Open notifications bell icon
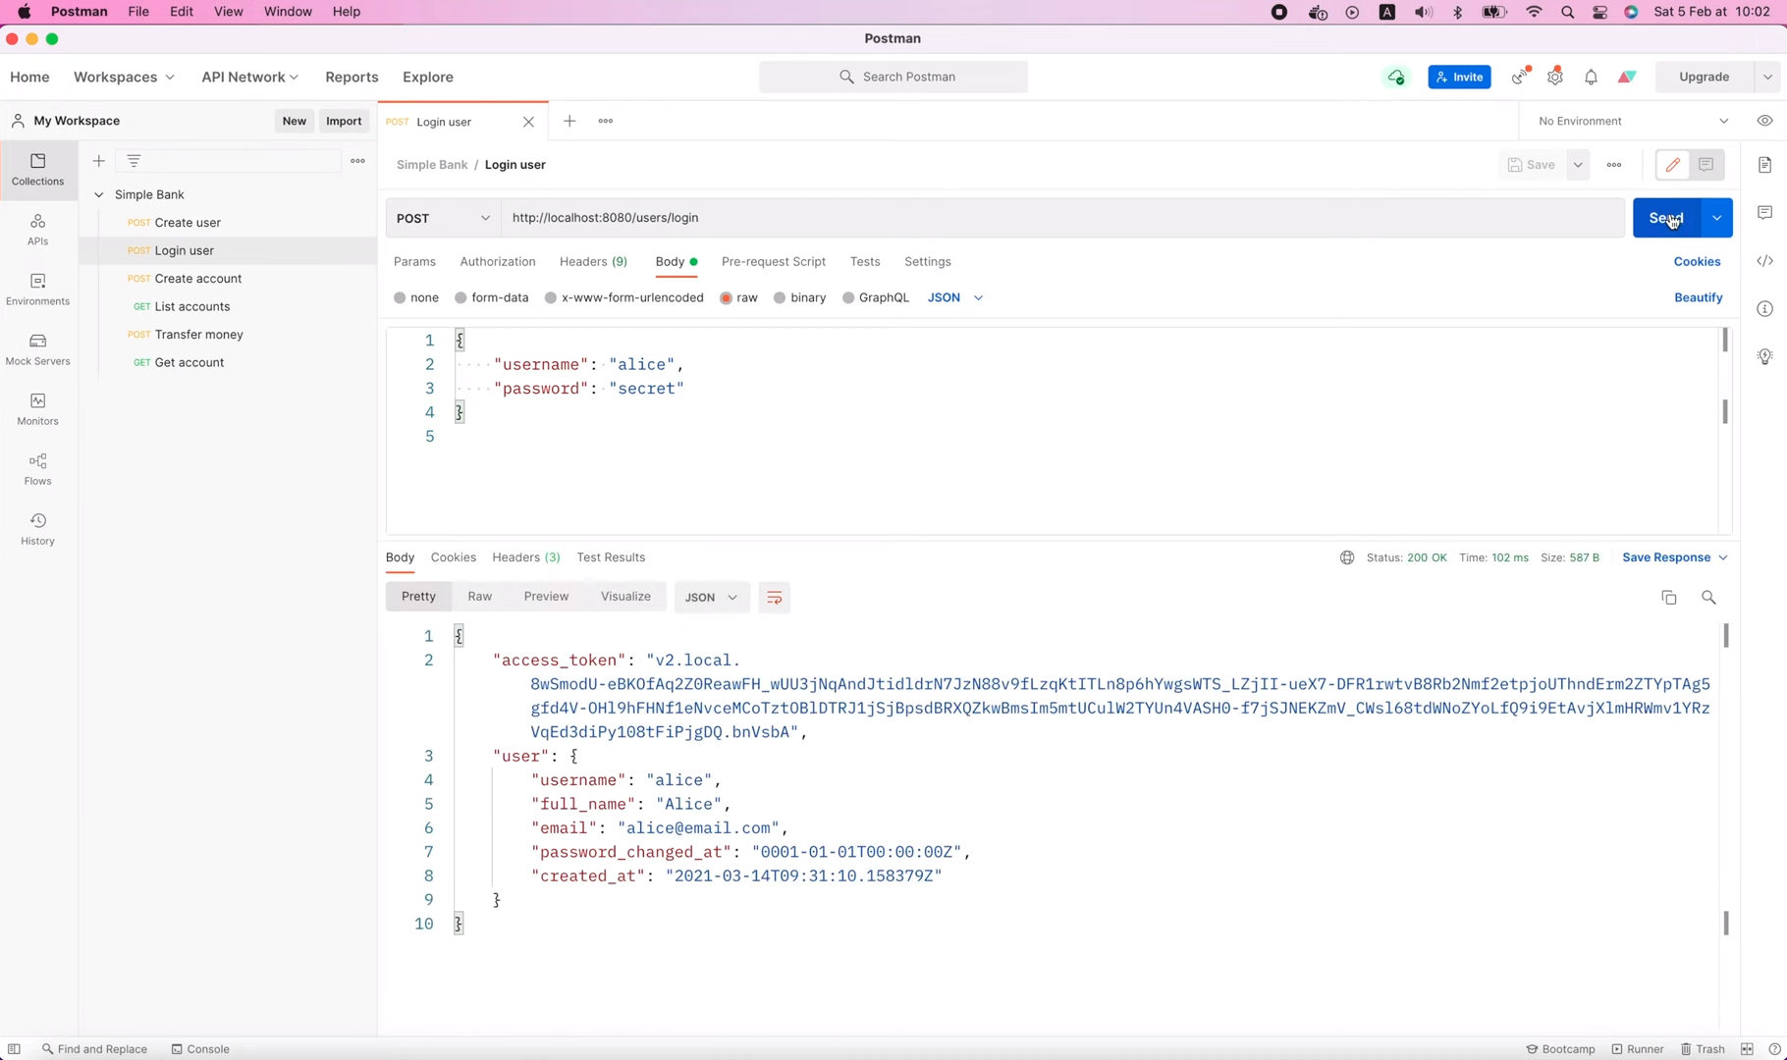This screenshot has height=1060, width=1787. tap(1592, 77)
